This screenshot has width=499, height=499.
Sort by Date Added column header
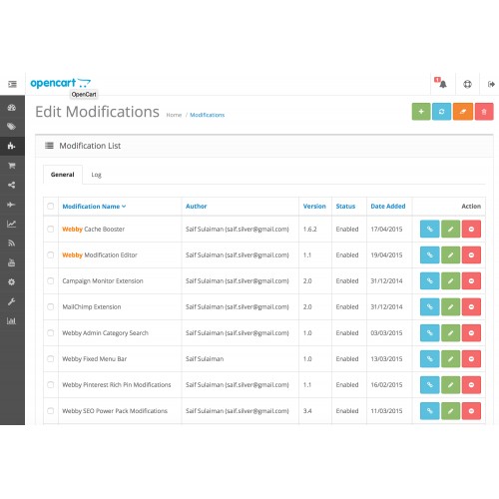[x=388, y=207]
